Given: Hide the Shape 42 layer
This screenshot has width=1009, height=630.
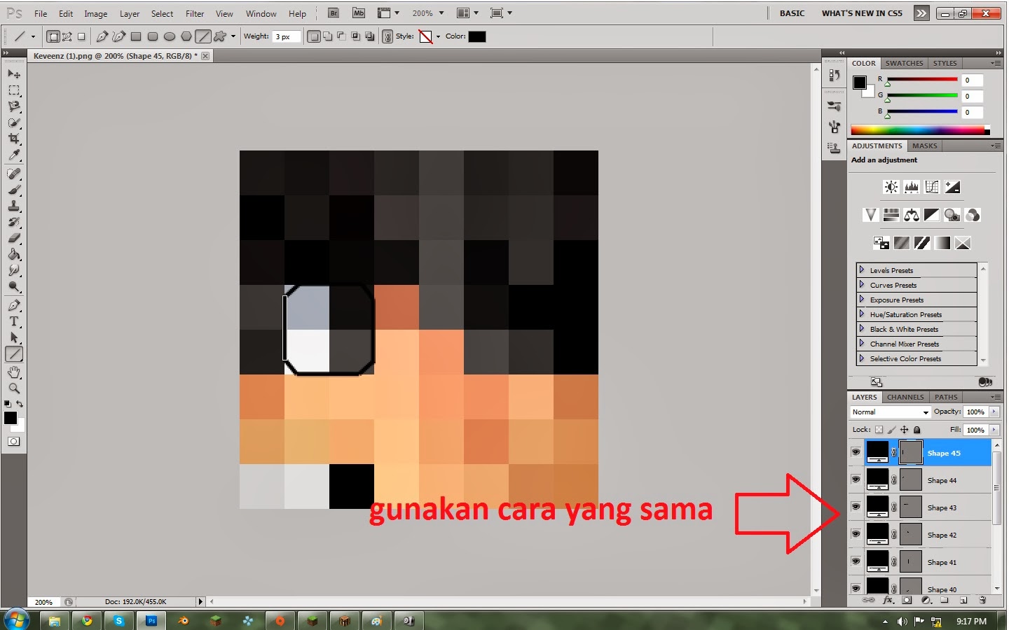Looking at the screenshot, I should [856, 534].
